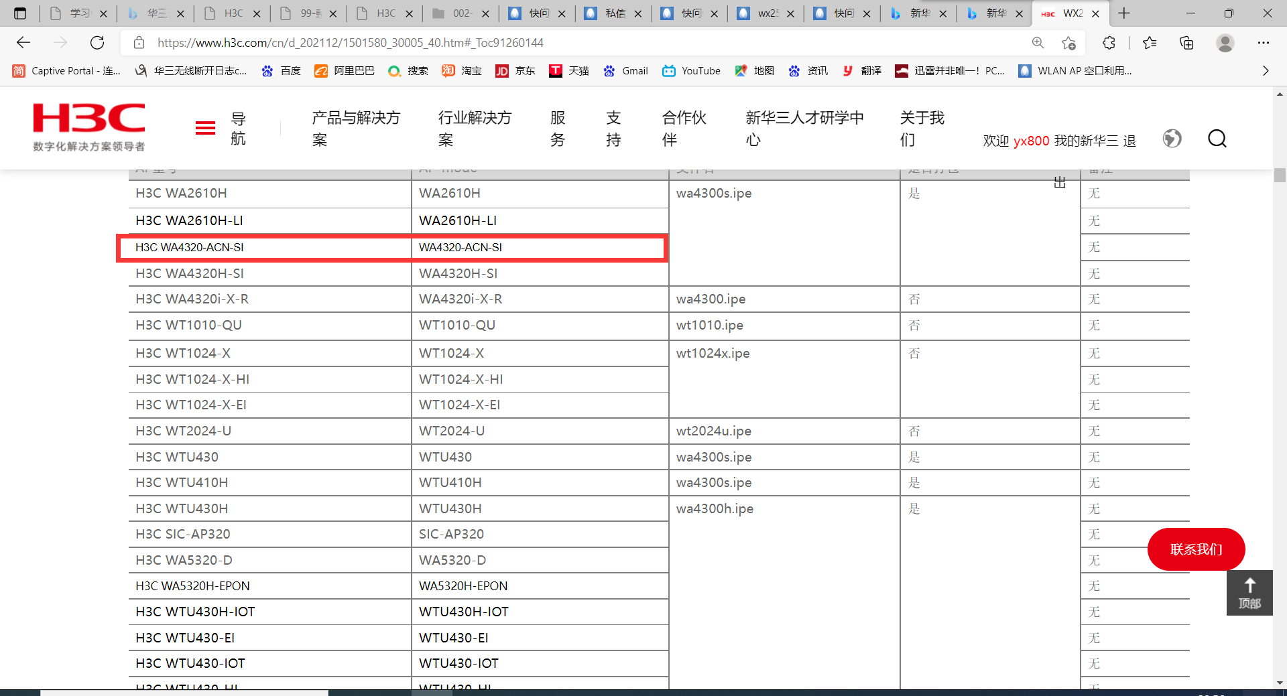
Task: Open 产品与解决方案 menu
Action: [356, 128]
